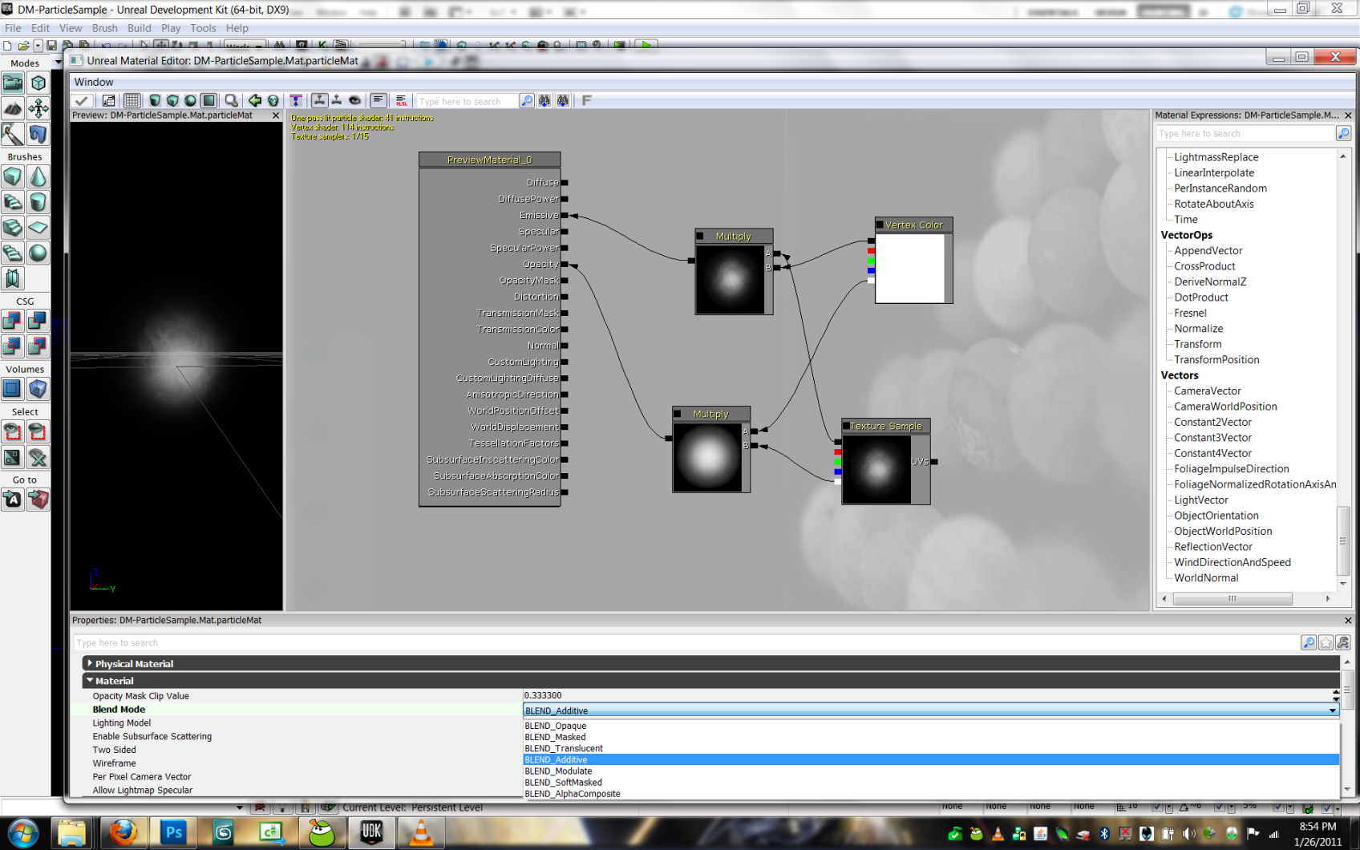The image size is (1360, 850).
Task: Click the skull clean unused expressions icon
Action: (x=273, y=100)
